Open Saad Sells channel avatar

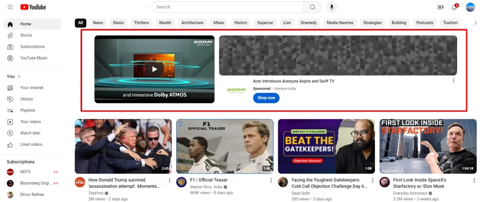tap(283, 182)
